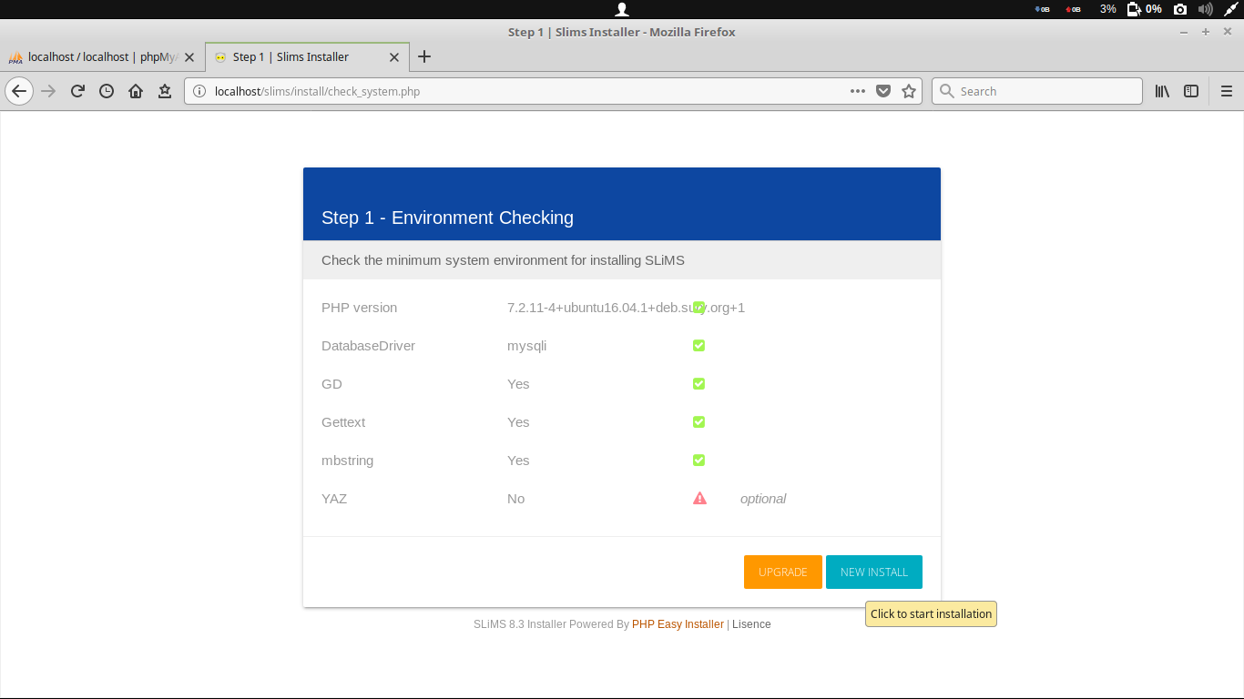Click the 'Check the minimum system environment' subtitle
Image resolution: width=1244 pixels, height=699 pixels.
coord(503,260)
